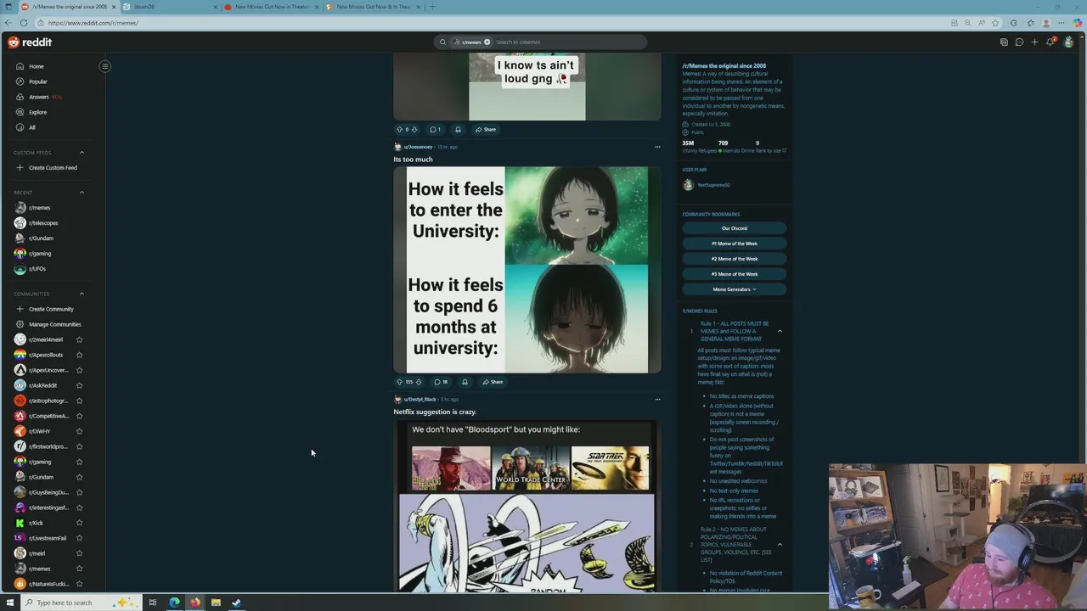Open browser extensions icon

click(x=1013, y=23)
